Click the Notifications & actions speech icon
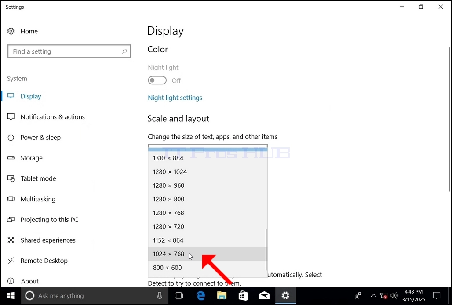 pyautogui.click(x=11, y=116)
